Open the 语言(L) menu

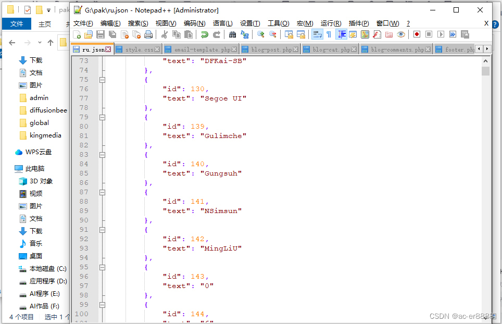coord(223,23)
